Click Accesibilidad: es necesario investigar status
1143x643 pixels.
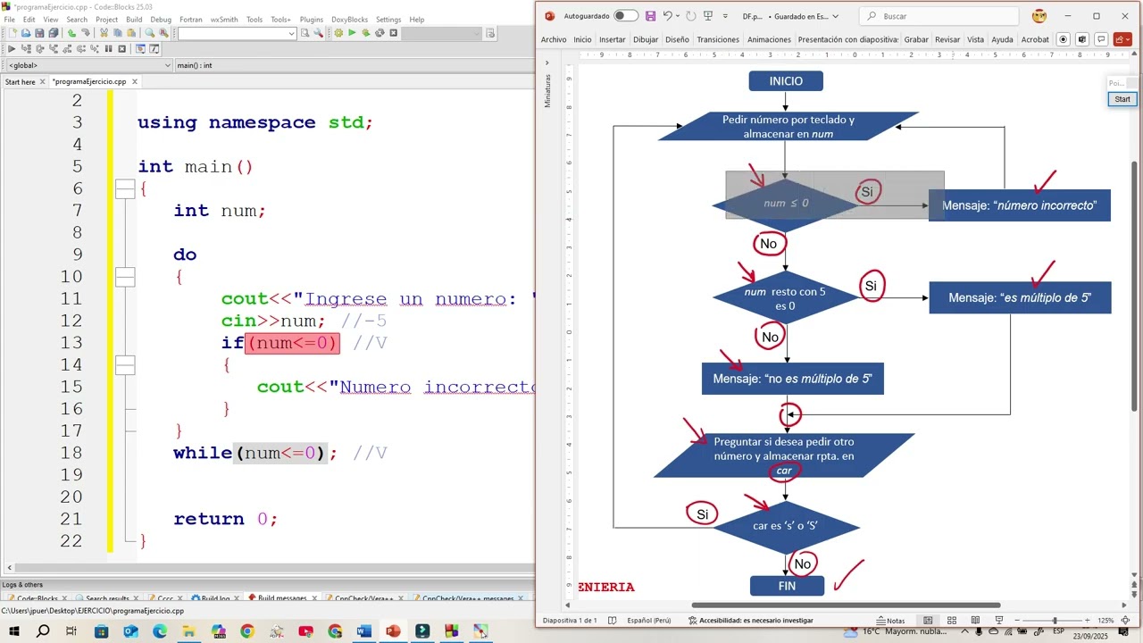coord(750,621)
